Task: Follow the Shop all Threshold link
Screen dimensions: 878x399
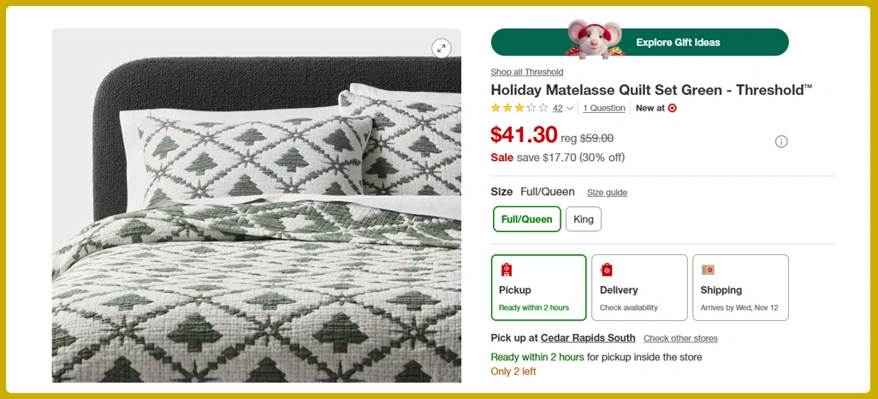Action: (526, 72)
